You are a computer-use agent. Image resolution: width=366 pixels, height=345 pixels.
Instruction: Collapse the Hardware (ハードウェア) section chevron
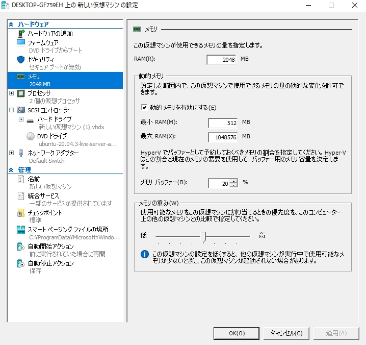click(11, 24)
